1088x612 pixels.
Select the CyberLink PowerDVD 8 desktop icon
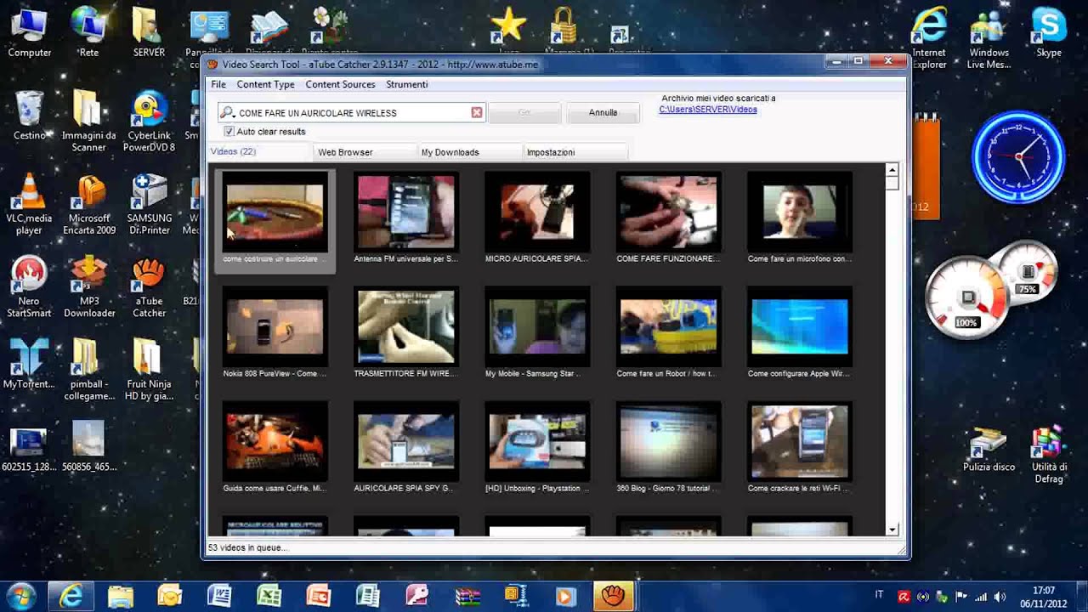149,121
